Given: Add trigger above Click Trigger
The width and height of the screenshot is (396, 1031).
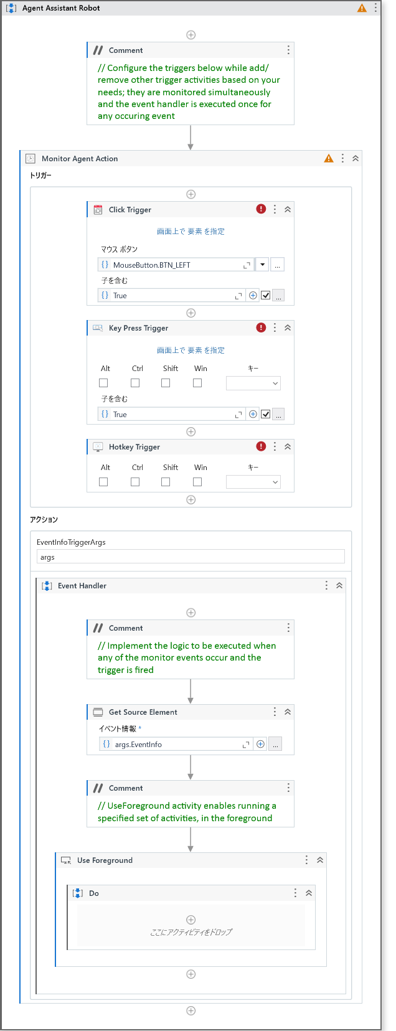Looking at the screenshot, I should click(x=191, y=194).
